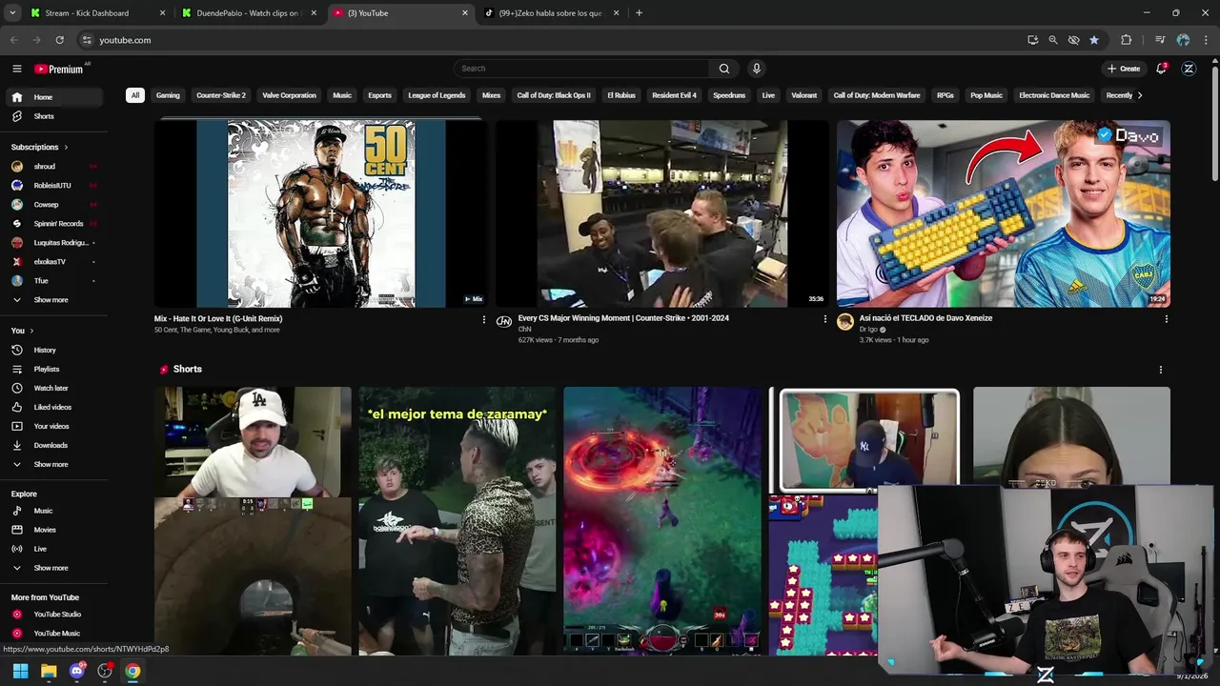Expand Show more under Subscriptions
This screenshot has width=1220, height=686.
(53, 299)
